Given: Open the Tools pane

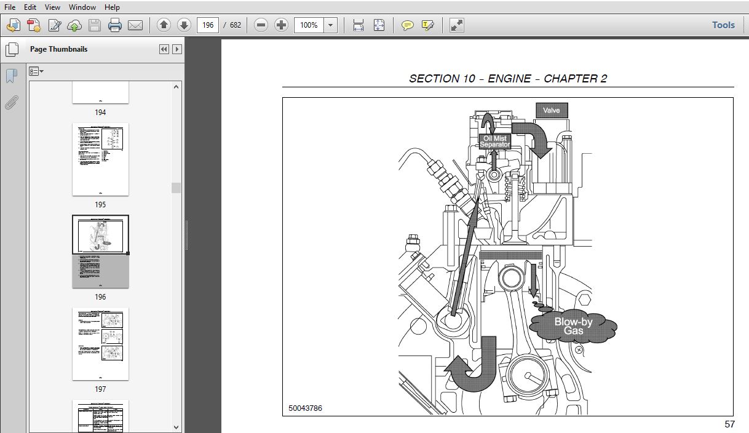Looking at the screenshot, I should click(x=723, y=25).
